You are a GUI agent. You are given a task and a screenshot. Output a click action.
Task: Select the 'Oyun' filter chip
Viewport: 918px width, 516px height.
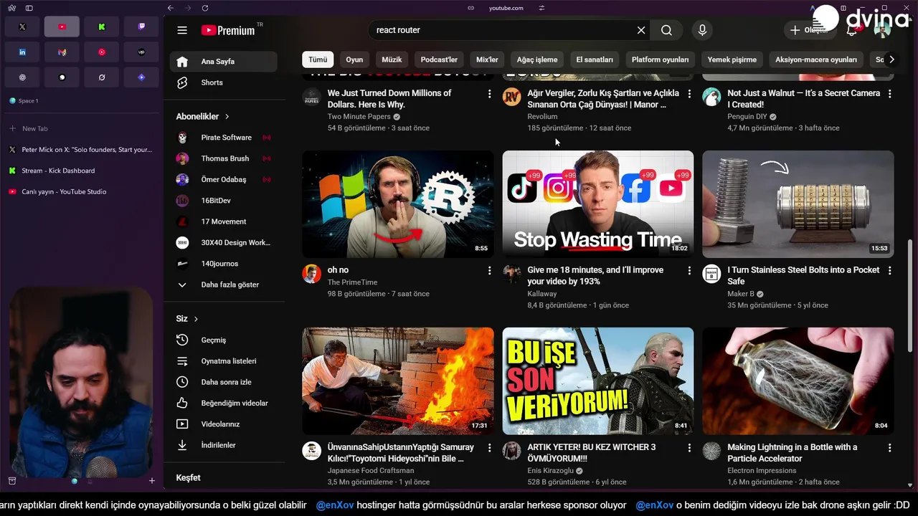click(354, 59)
